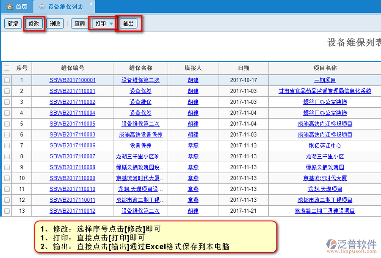Open 甘肃省食品药品监督管理局信息化系统 project link
381x258 pixels.
(325, 91)
